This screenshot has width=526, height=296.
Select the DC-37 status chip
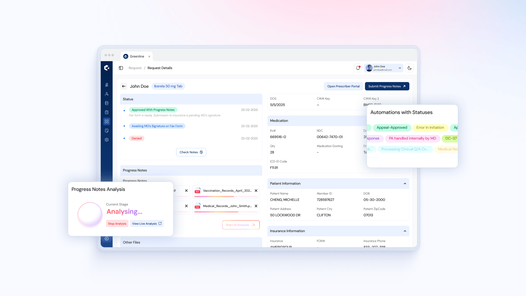click(450, 138)
